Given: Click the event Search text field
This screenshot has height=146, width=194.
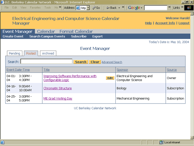Looking at the screenshot, I should pyautogui.click(x=46, y=61).
